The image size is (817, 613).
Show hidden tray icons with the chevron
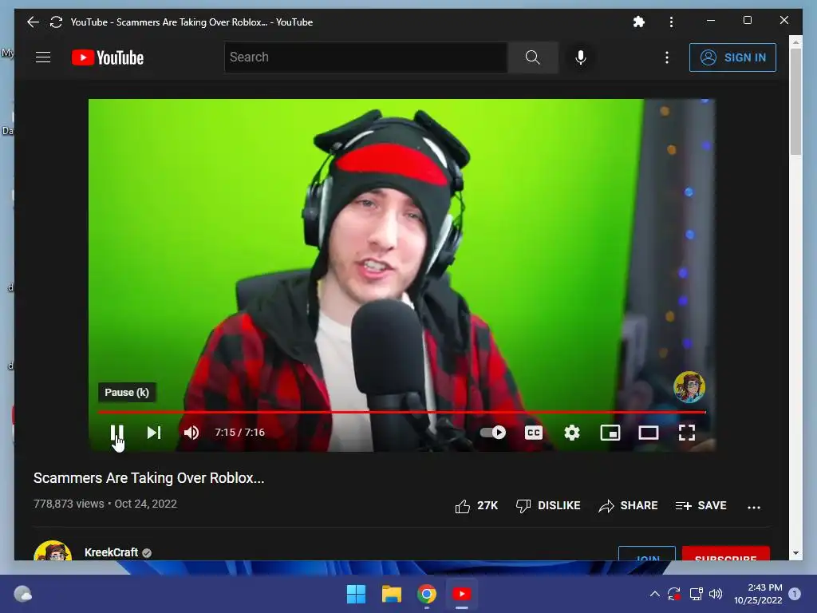click(655, 594)
